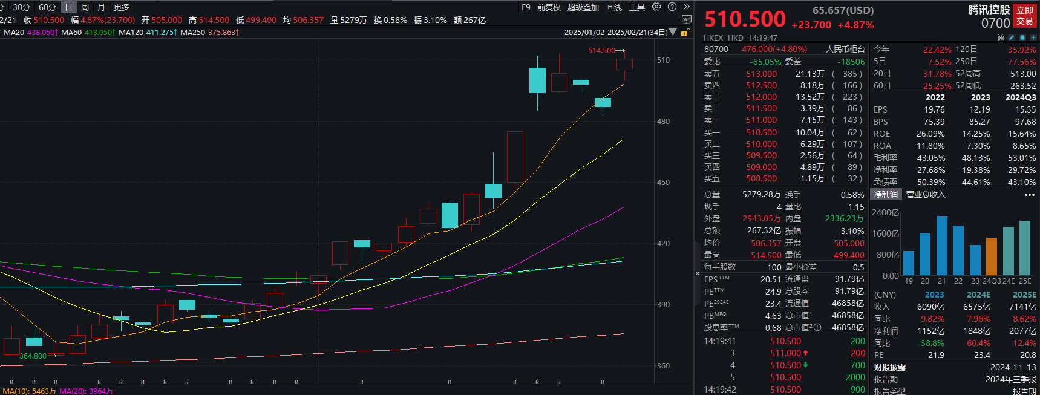Viewport: 1040px width, 395px height.
Task: Click the orange 24Q3 profit bar
Action: coord(991,256)
